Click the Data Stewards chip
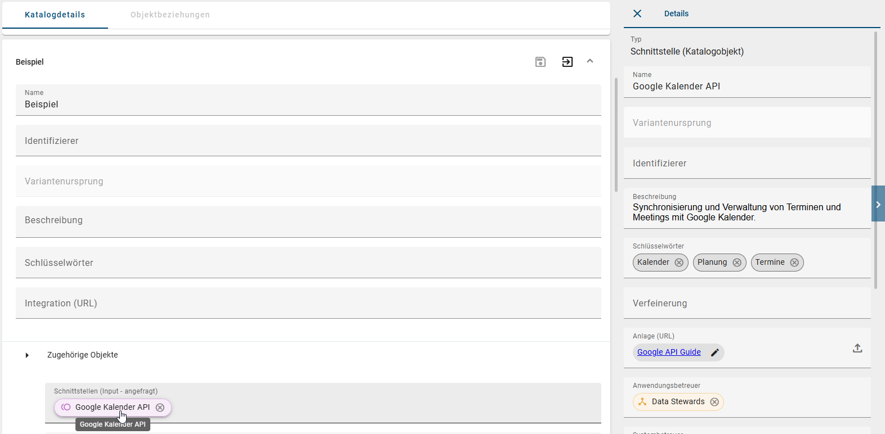The width and height of the screenshot is (885, 434). [677, 402]
